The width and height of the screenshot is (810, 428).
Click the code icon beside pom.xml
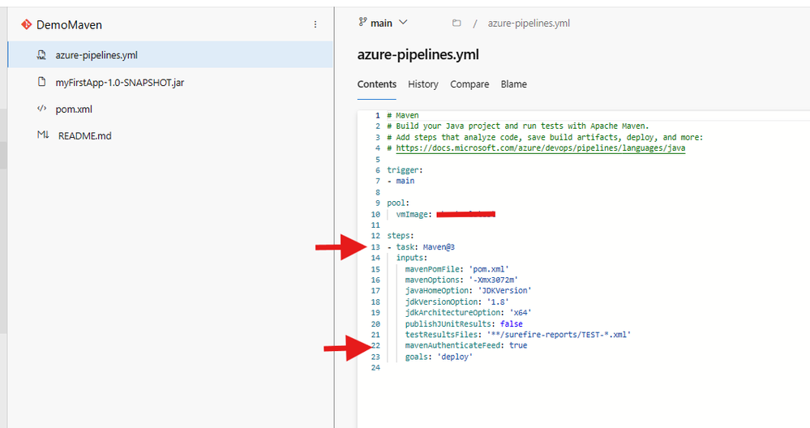tap(42, 109)
